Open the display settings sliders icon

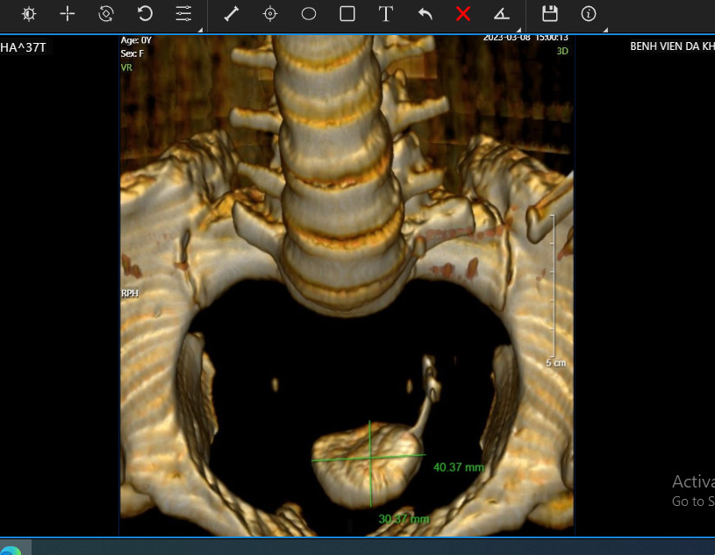182,14
